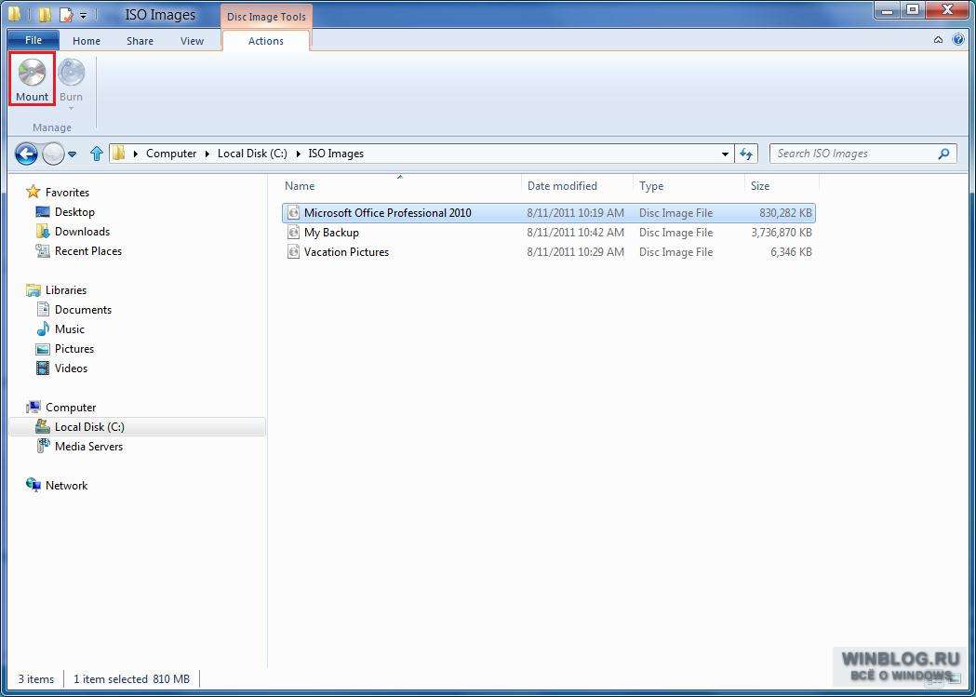Viewport: 976px width, 697px height.
Task: Open address bar history dropdown
Action: click(x=725, y=154)
